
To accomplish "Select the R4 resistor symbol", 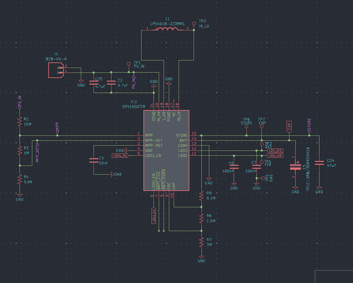I will pos(20,179).
